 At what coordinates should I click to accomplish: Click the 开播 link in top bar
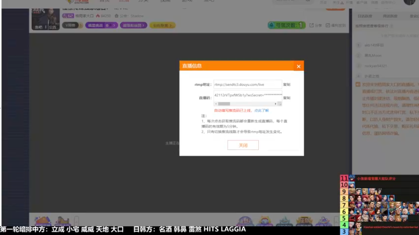point(349,3)
